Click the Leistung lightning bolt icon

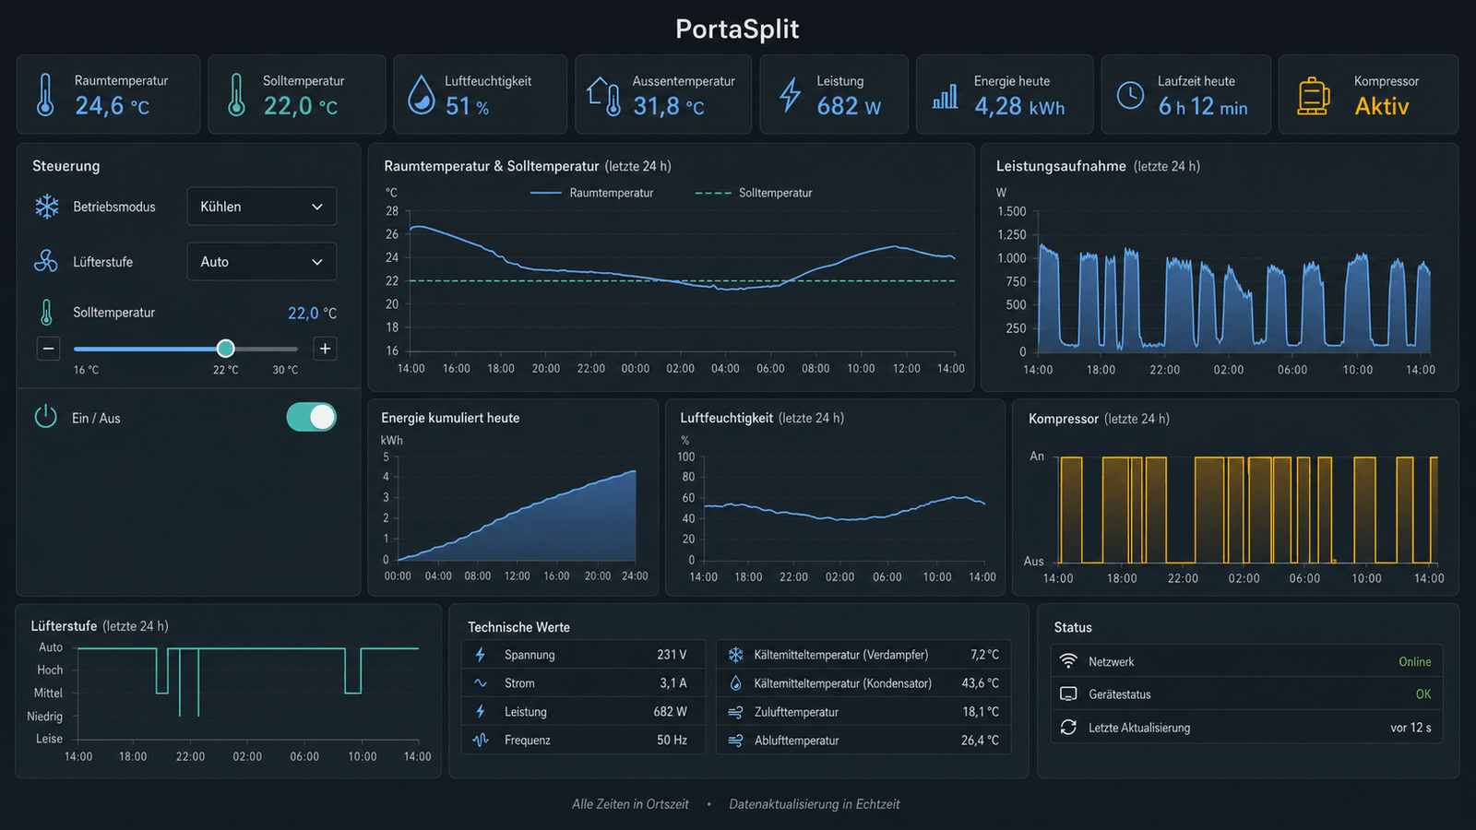coord(791,95)
